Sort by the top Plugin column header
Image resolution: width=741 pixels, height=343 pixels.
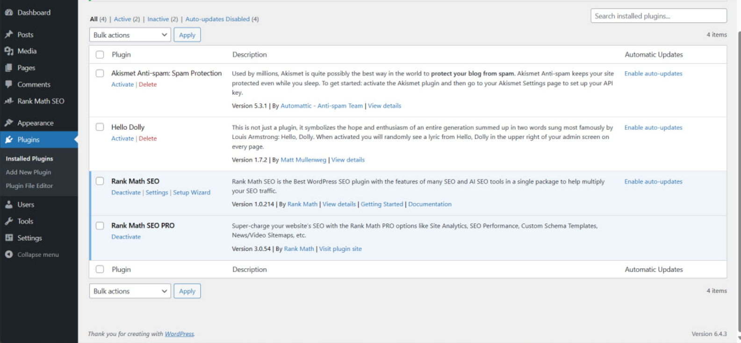pyautogui.click(x=121, y=55)
